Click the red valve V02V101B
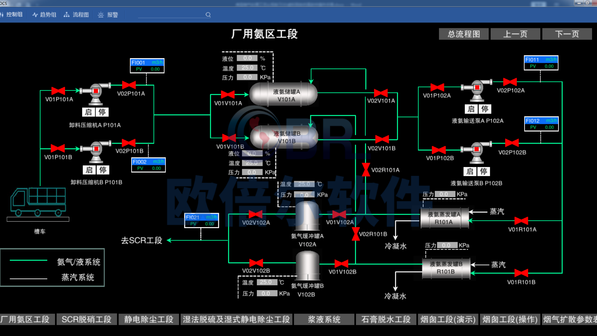The height and width of the screenshot is (336, 597). pos(382,139)
